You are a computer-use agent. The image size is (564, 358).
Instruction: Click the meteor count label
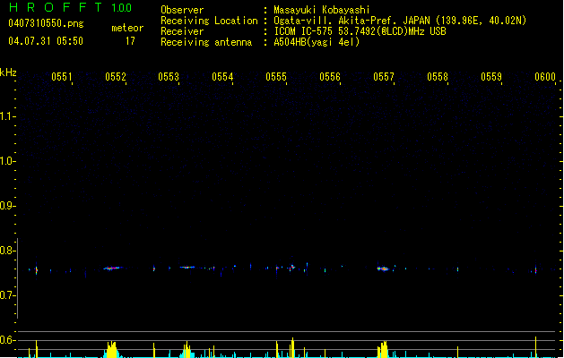point(127,28)
